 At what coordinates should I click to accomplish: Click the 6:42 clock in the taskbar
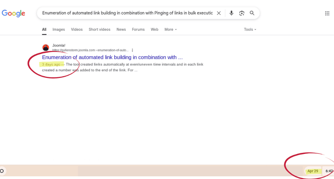click(x=329, y=171)
